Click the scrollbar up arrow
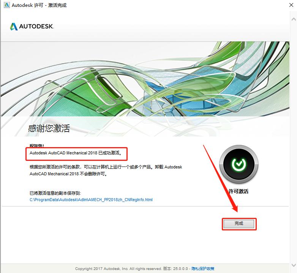The width and height of the screenshot is (297, 273). [x=294, y=19]
